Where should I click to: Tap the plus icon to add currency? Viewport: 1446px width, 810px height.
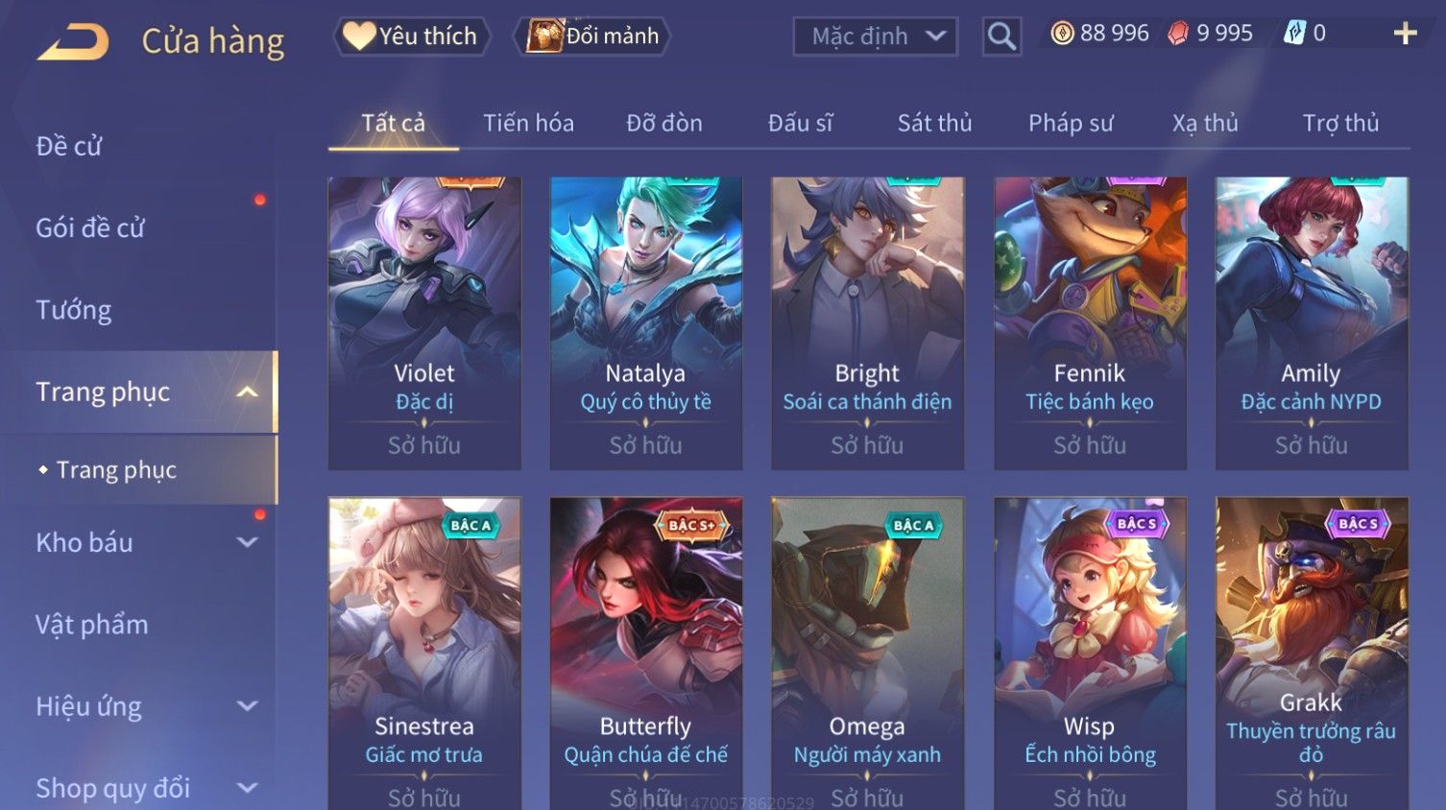pyautogui.click(x=1405, y=34)
